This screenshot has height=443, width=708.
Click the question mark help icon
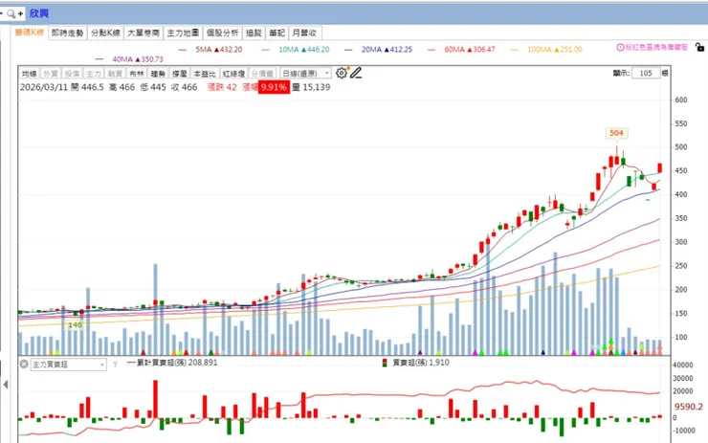115,365
